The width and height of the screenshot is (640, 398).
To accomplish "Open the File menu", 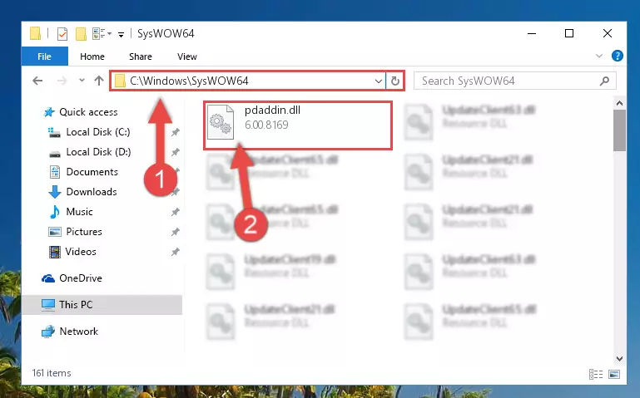I will click(x=44, y=57).
